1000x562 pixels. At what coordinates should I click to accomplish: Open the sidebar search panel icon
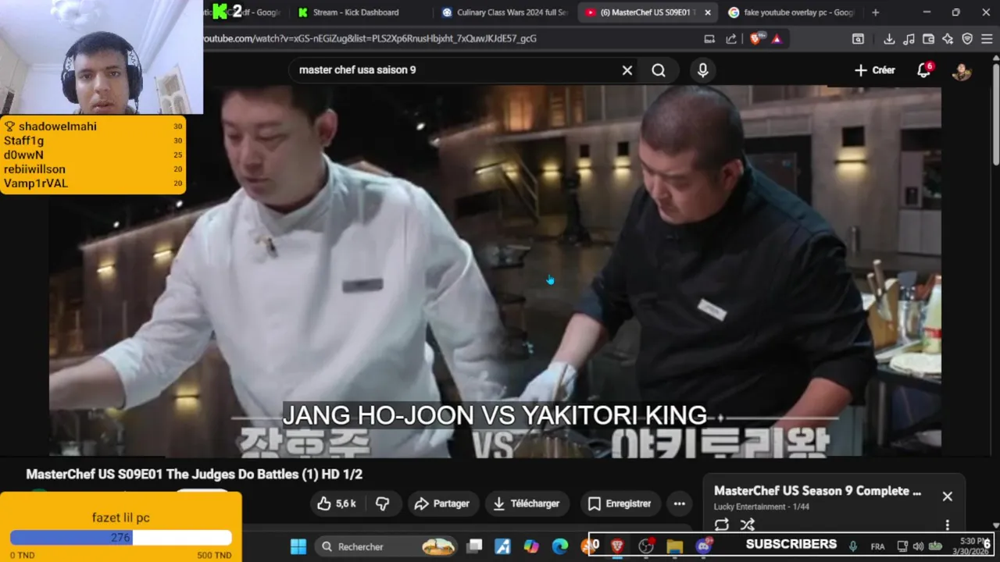(x=858, y=39)
